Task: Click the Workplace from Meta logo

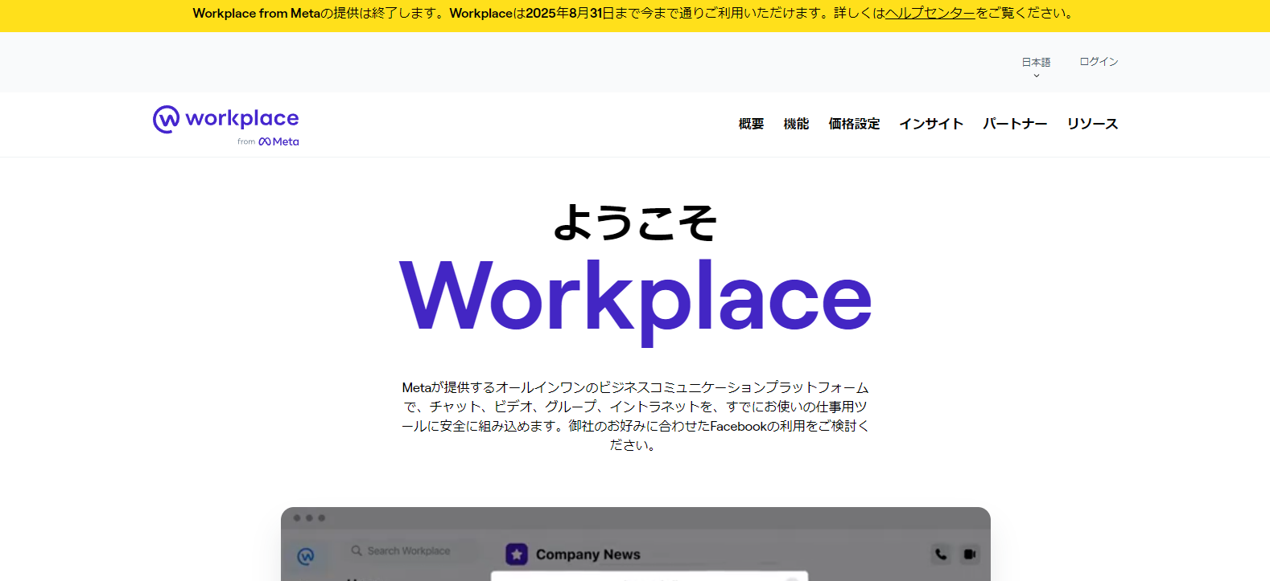Action: pos(226,126)
